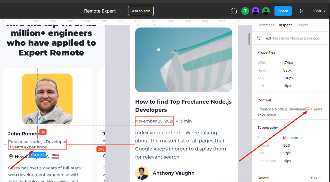Select the '3 min' reading time text
The image size is (330, 182).
[186, 121]
